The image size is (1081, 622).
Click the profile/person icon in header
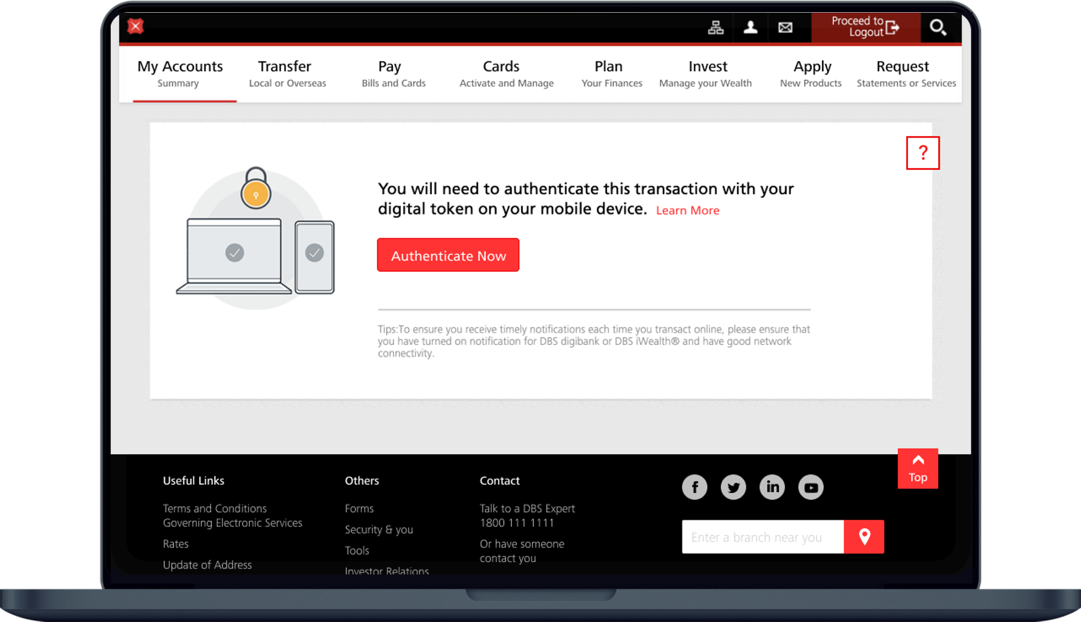(750, 27)
